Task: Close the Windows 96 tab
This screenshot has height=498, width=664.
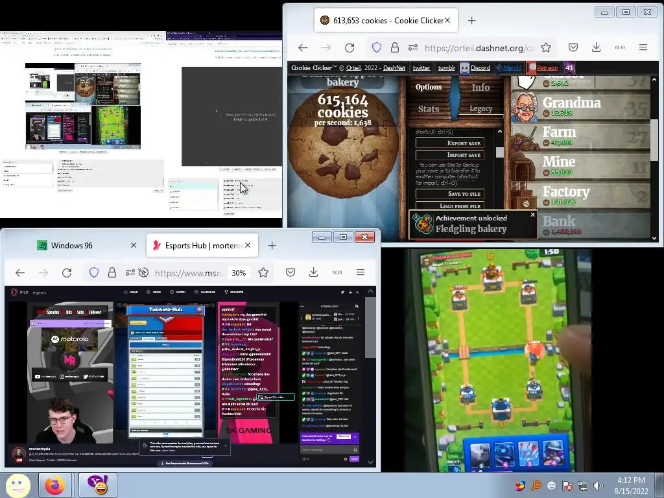Action: (x=134, y=245)
